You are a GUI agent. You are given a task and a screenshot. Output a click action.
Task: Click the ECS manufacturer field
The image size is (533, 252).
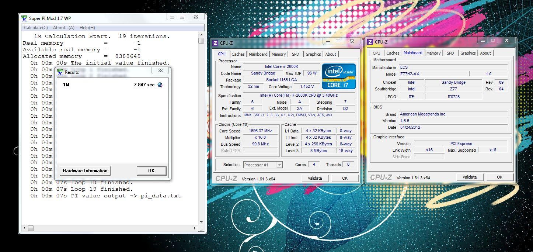tap(453, 68)
